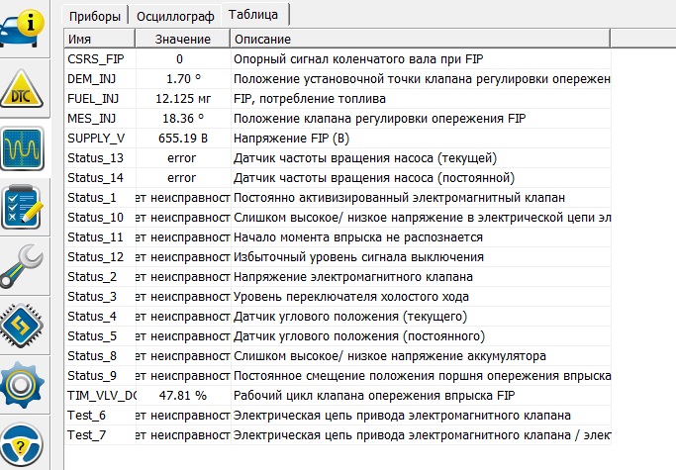Screen dimensions: 676x470
Task: Select the Таблица tab
Action: coord(253,15)
